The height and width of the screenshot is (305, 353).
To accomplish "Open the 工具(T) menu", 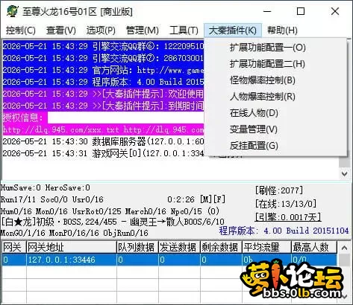I will tap(184, 30).
